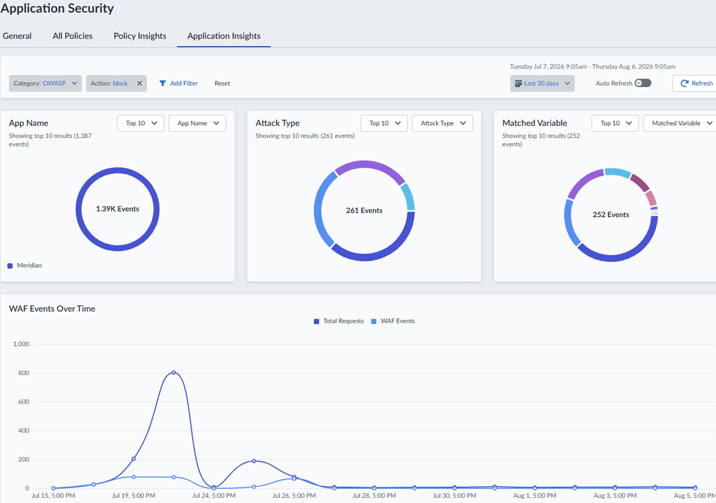
Task: Go to the General tab
Action: 17,36
